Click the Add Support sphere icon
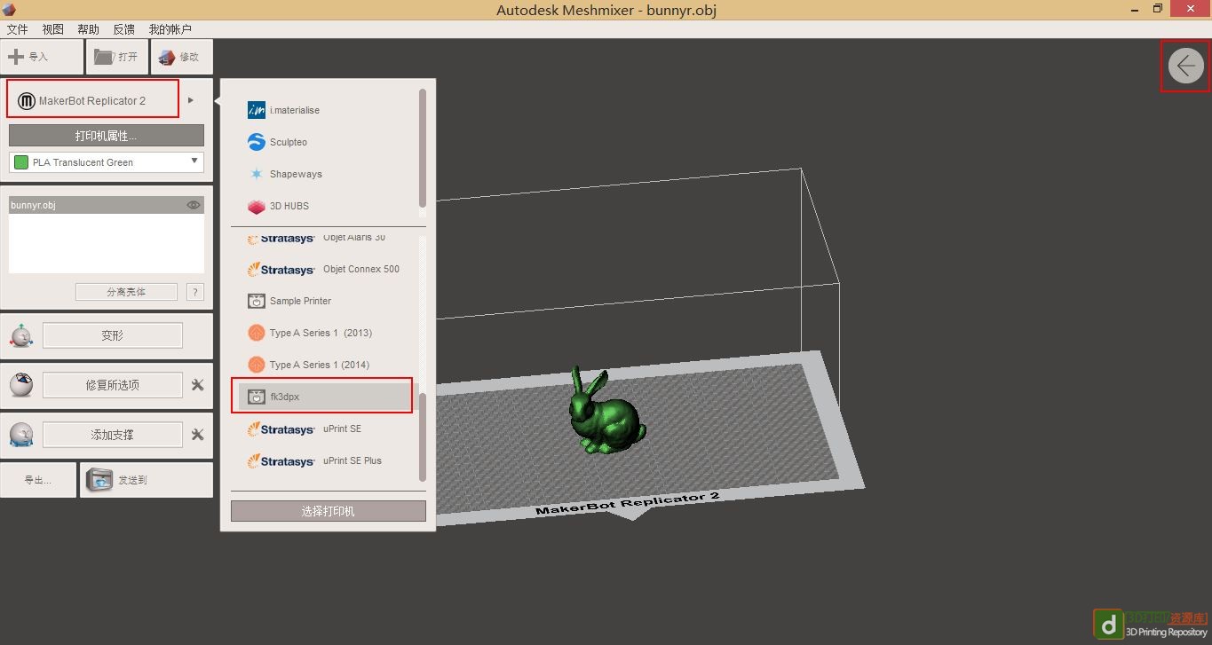1212x645 pixels. pos(21,435)
